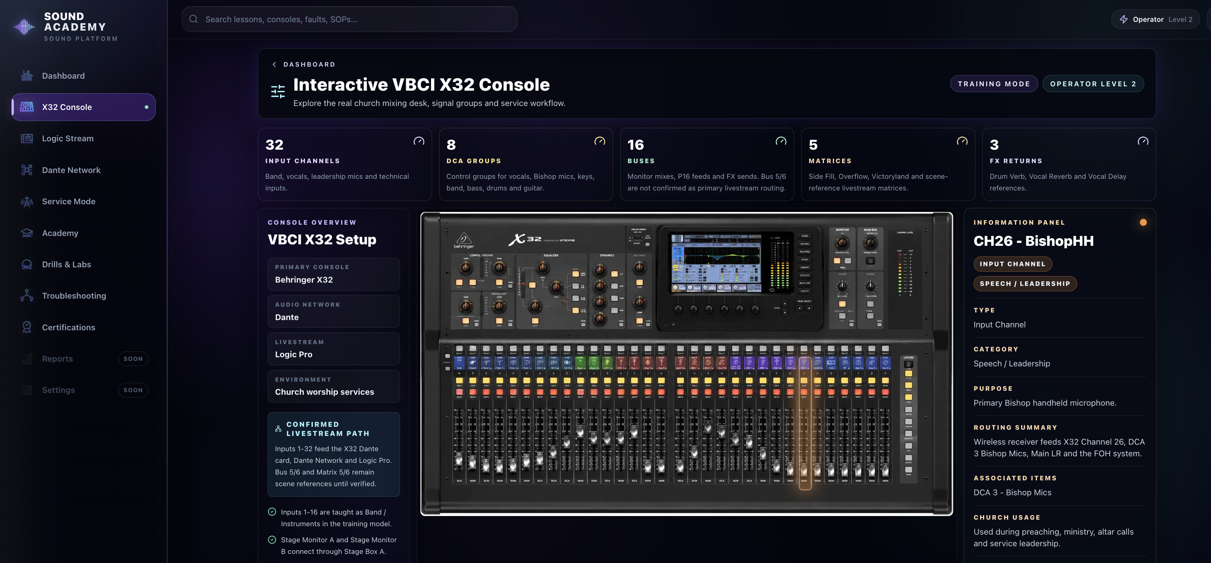Click the Snare channel fader
This screenshot has height=563, width=1211.
coord(473,463)
